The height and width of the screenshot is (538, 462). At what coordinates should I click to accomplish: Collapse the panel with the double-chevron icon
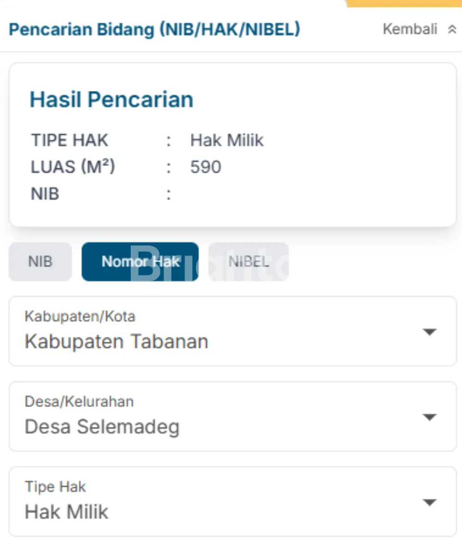coord(452,30)
